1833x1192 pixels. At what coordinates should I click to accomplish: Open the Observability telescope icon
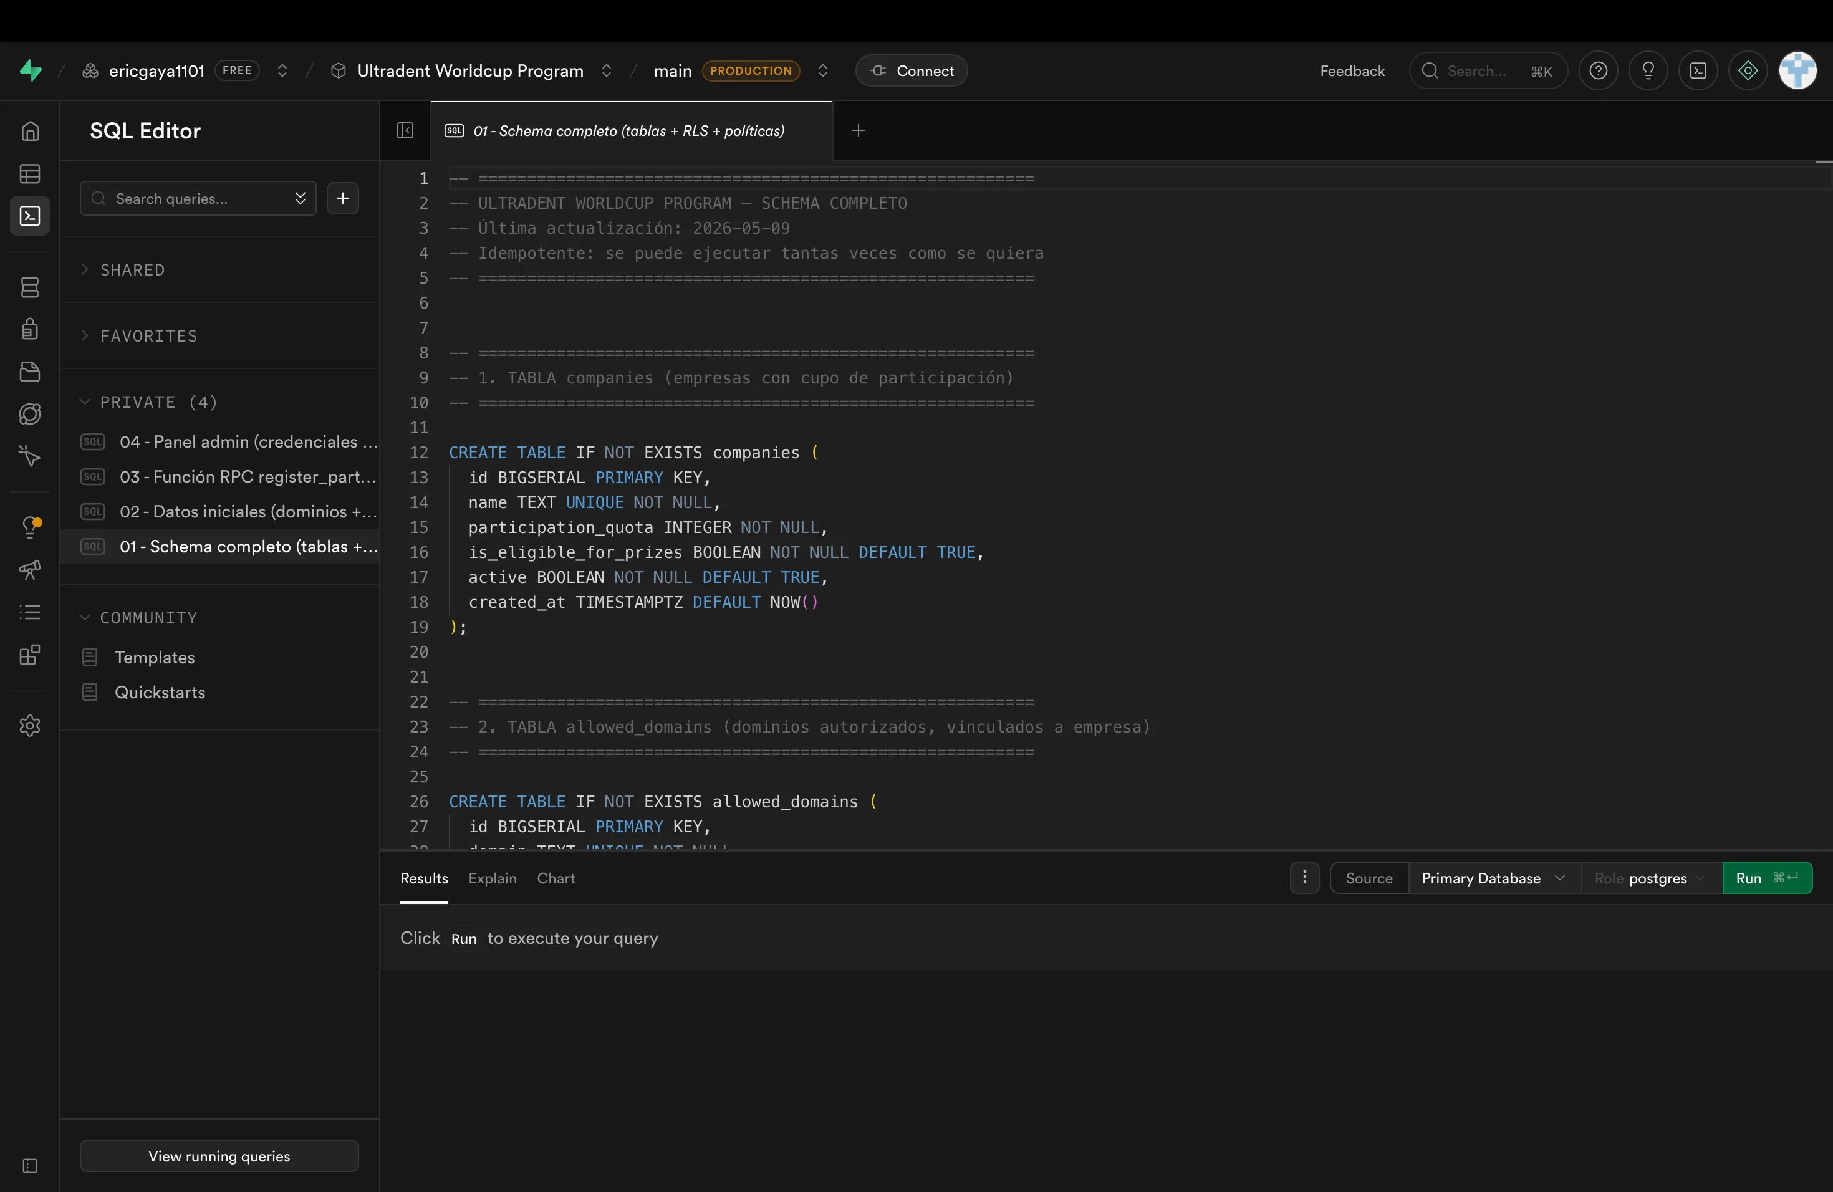[x=30, y=570]
